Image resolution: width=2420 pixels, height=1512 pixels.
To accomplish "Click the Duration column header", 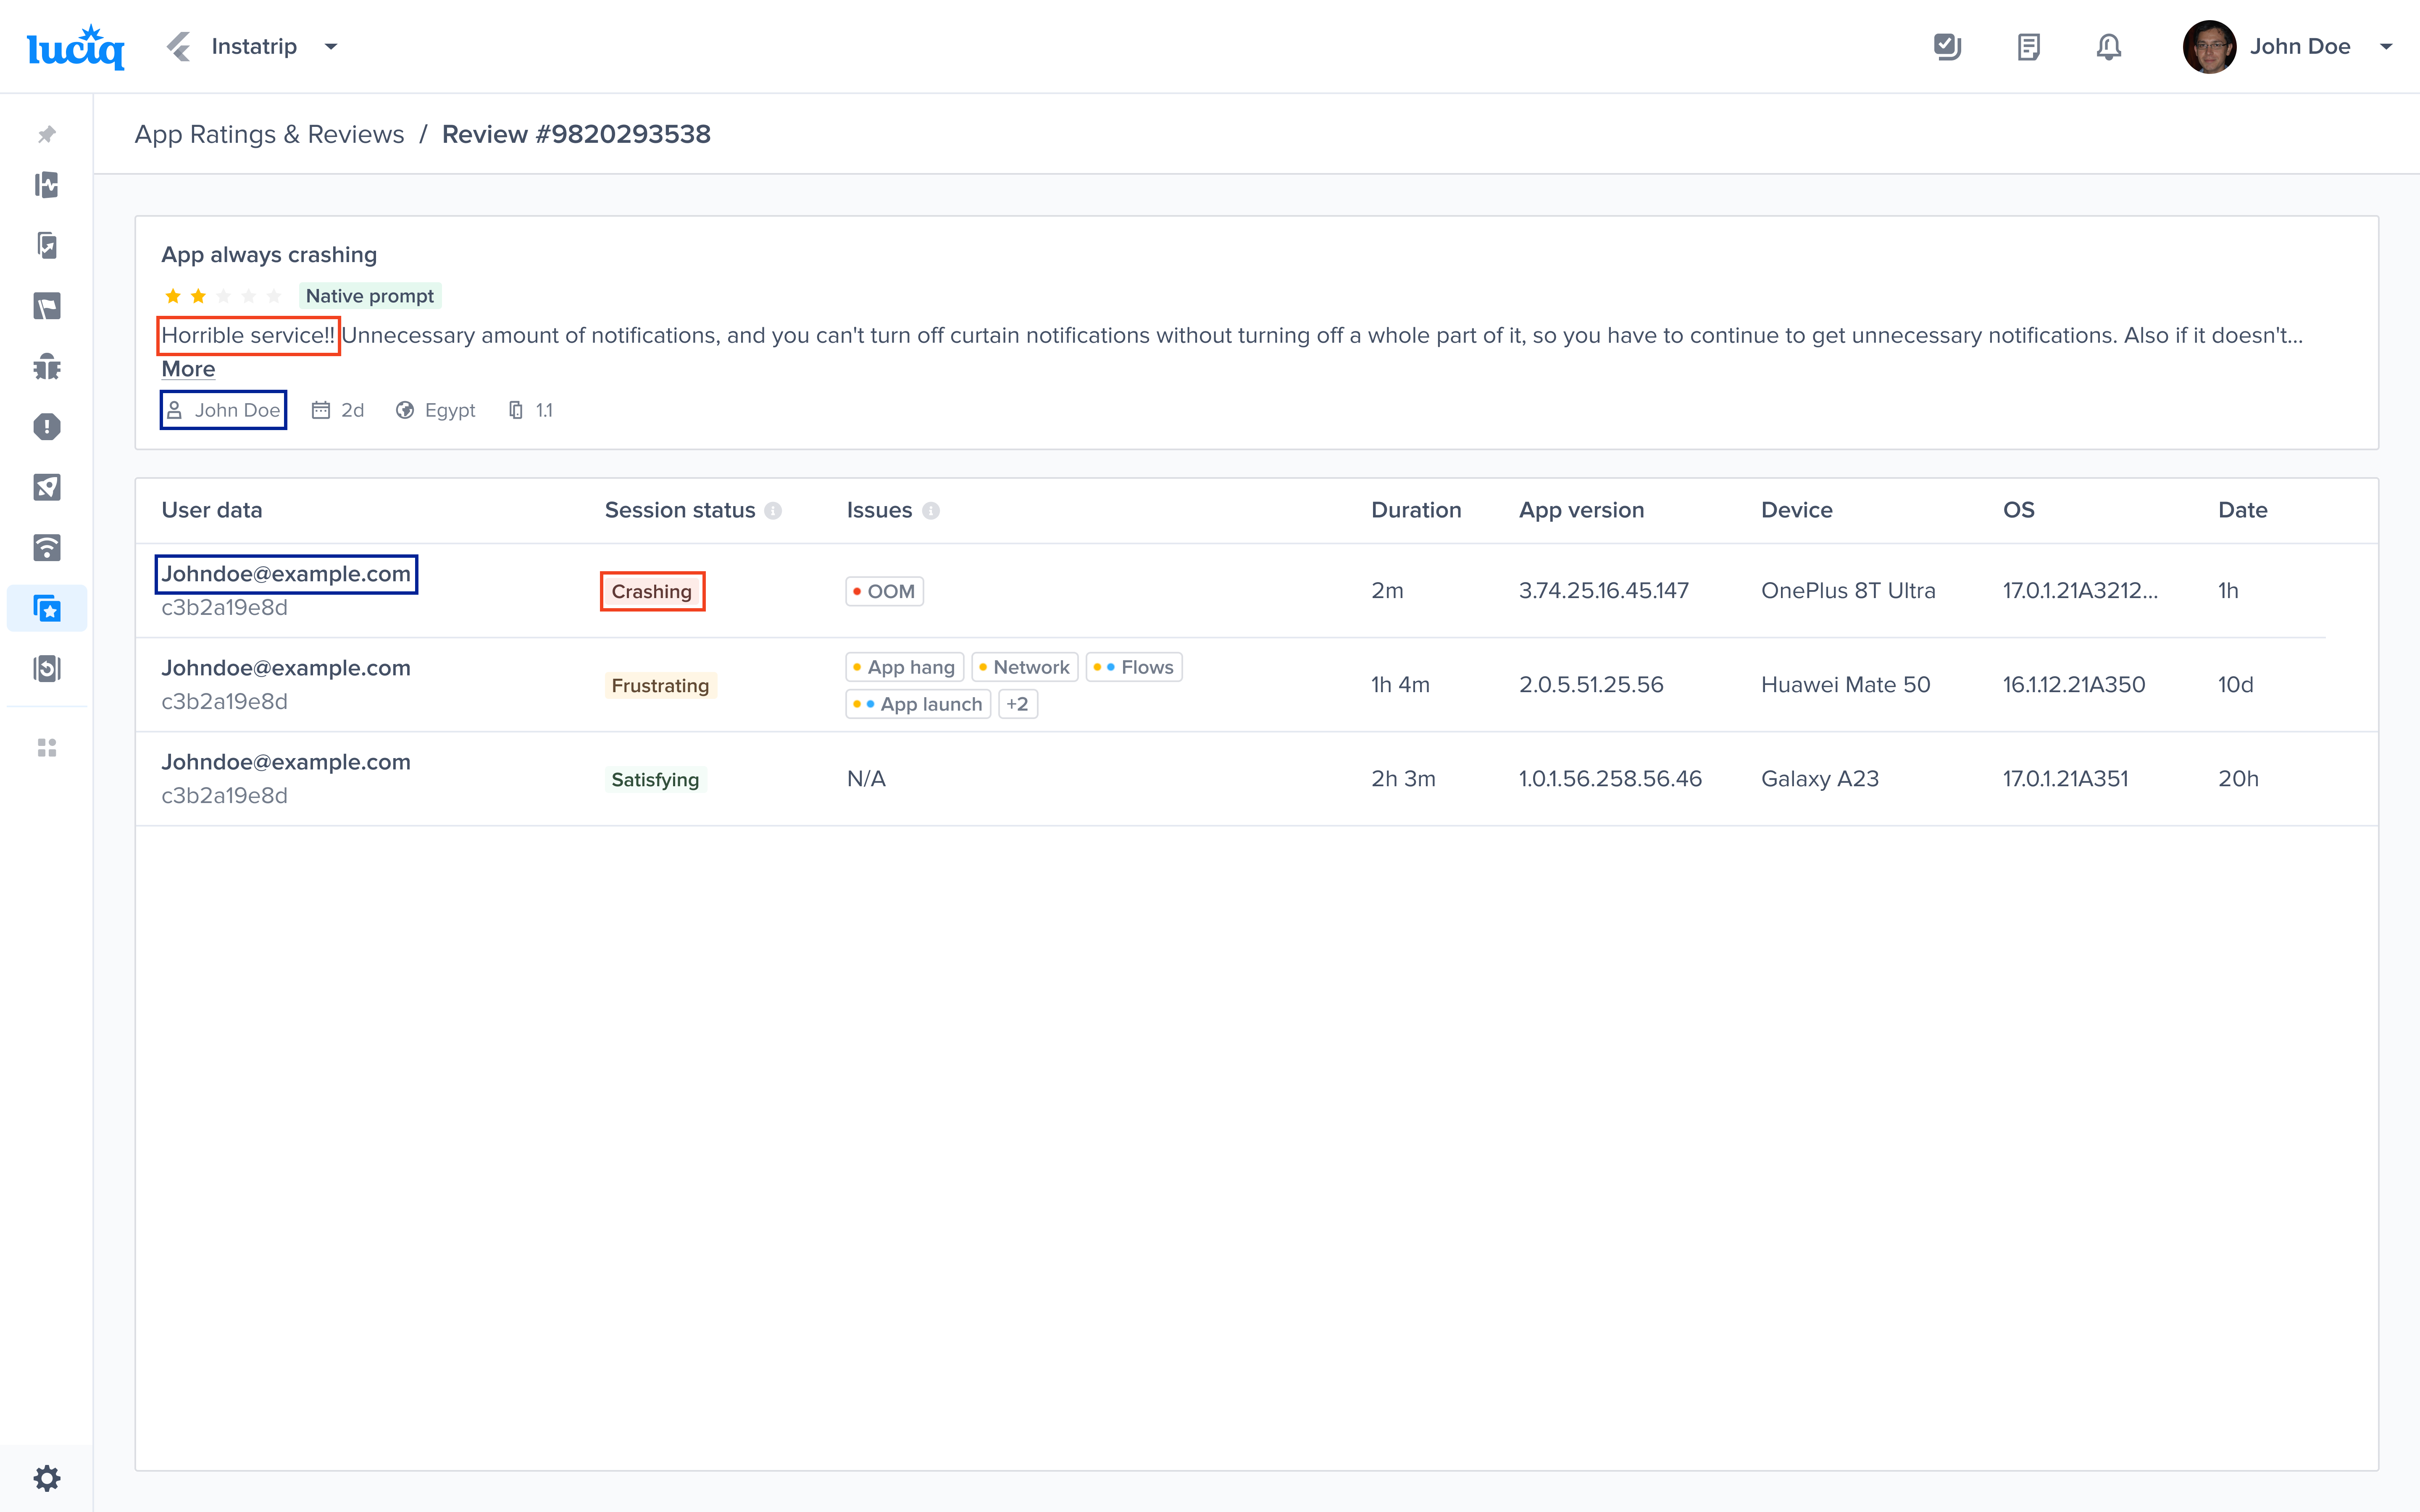I will point(1416,510).
